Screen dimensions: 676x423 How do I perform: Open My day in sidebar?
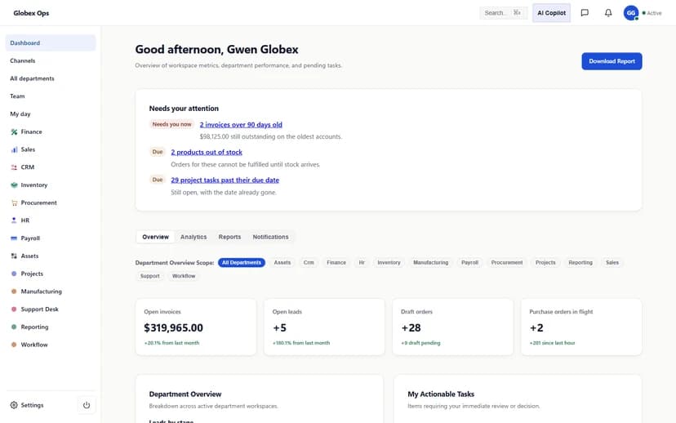[51, 114]
